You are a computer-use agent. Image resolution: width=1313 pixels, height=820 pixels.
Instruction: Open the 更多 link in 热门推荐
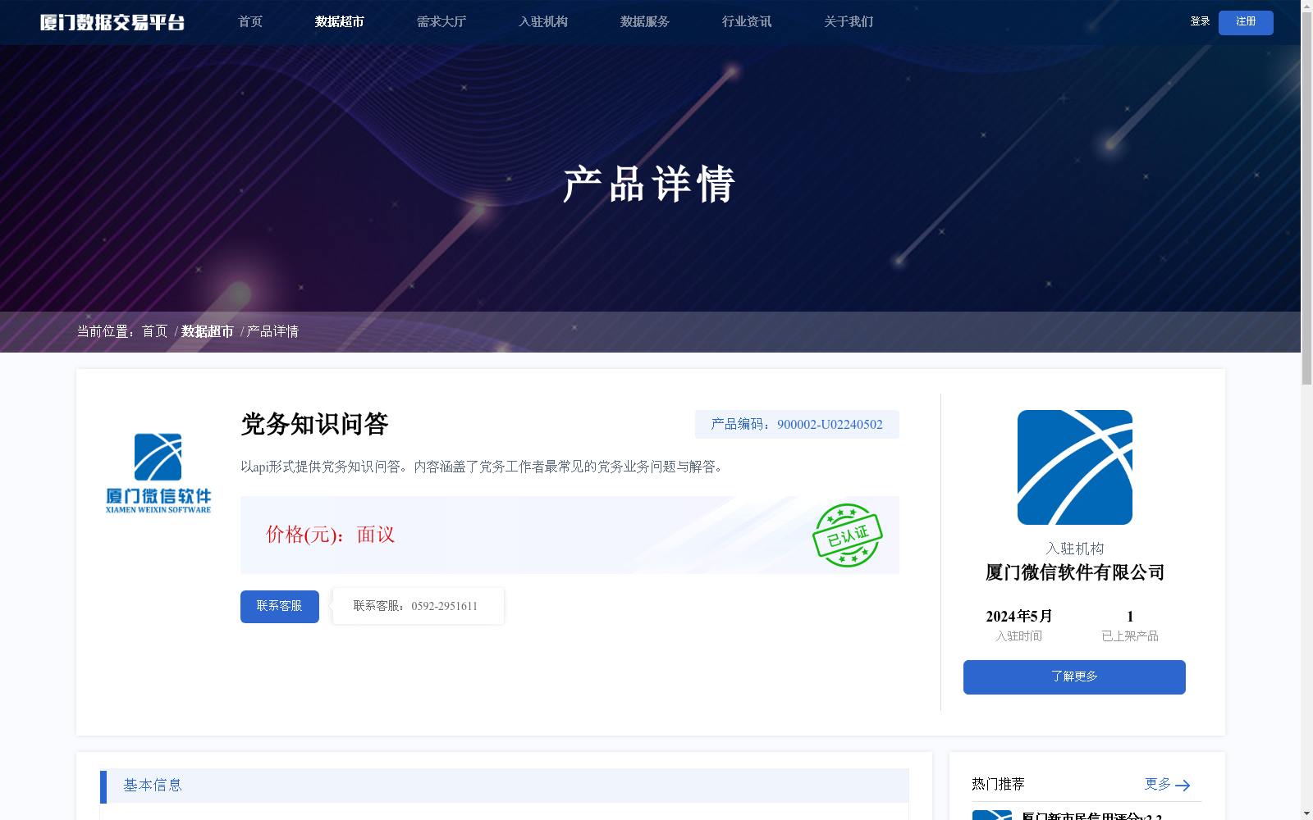[1158, 784]
